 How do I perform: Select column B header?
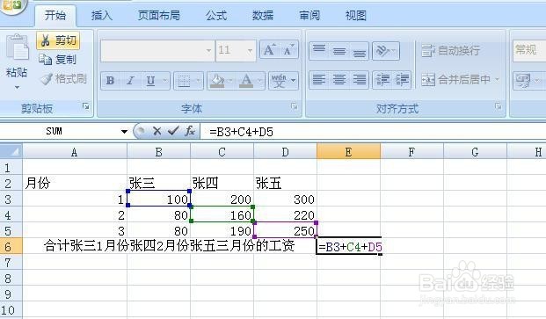point(159,152)
